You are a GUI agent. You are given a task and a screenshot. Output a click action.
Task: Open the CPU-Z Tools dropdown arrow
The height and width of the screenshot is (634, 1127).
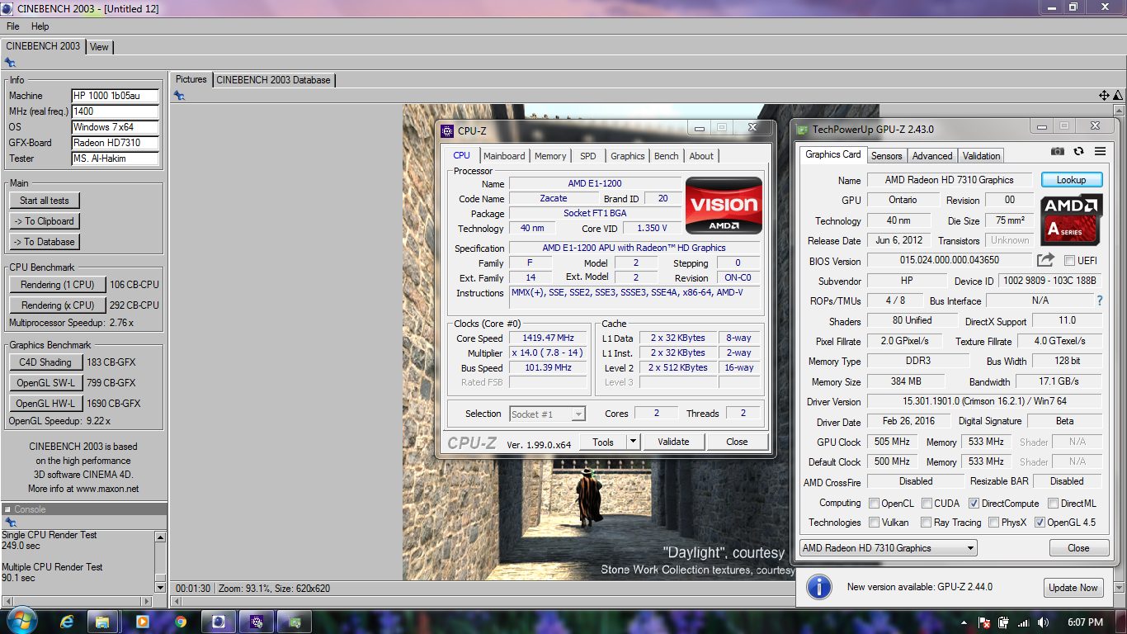[633, 442]
